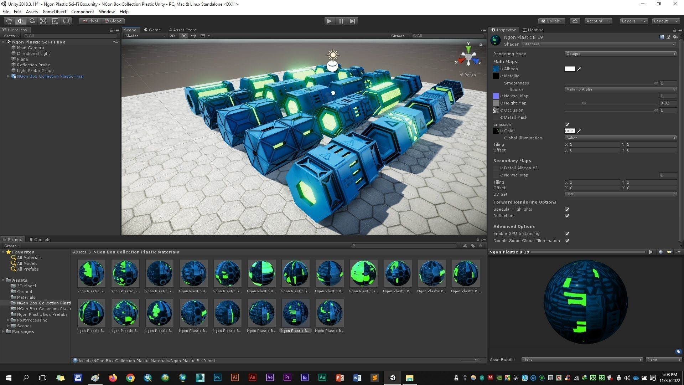Image resolution: width=684 pixels, height=385 pixels.
Task: Open the Layers dropdown
Action: coord(633,21)
